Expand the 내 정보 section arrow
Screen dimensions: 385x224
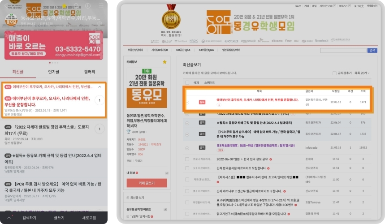tap(167, 173)
